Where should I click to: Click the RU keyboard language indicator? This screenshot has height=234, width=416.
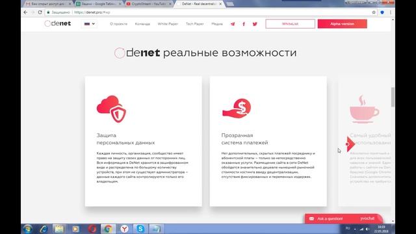(x=348, y=229)
